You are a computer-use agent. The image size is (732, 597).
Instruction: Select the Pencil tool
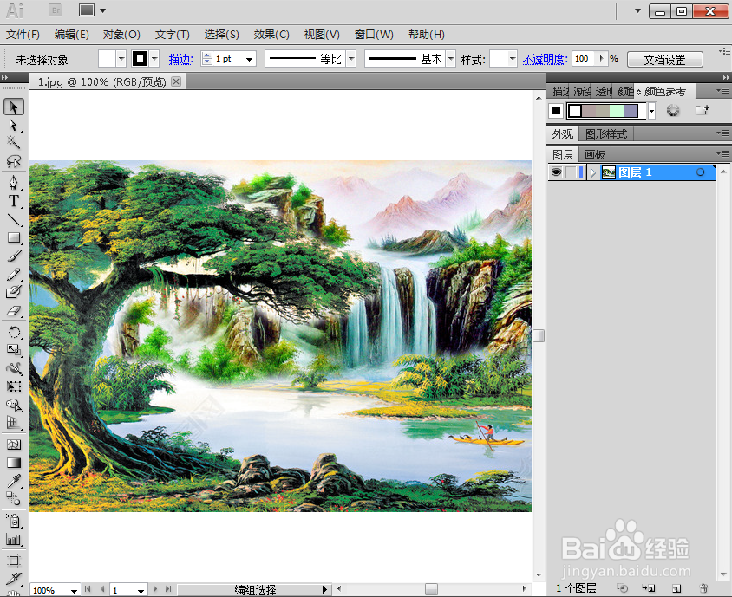(x=14, y=275)
